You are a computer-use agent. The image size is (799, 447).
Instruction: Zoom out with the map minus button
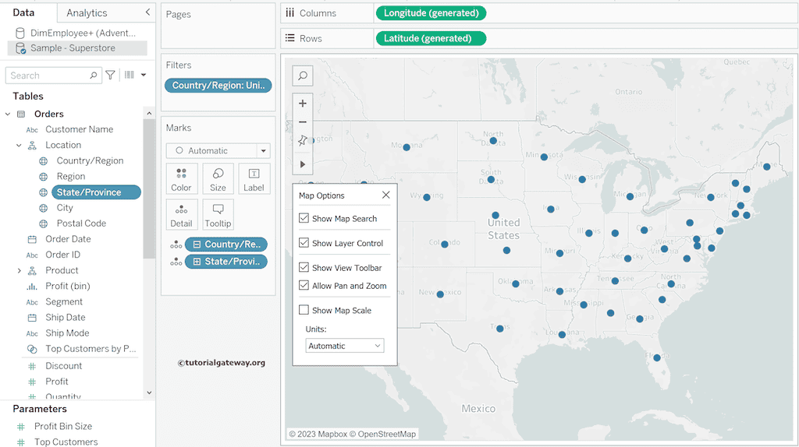[303, 122]
